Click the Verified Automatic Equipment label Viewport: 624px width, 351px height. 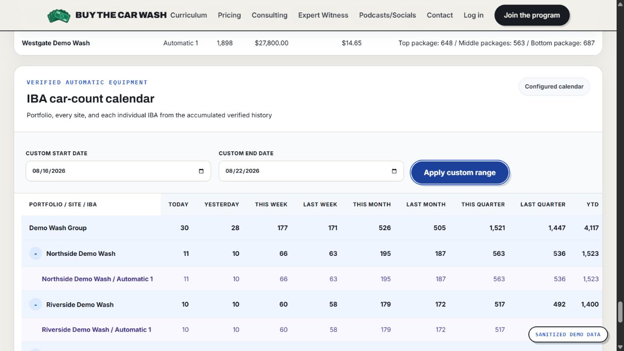(x=87, y=82)
